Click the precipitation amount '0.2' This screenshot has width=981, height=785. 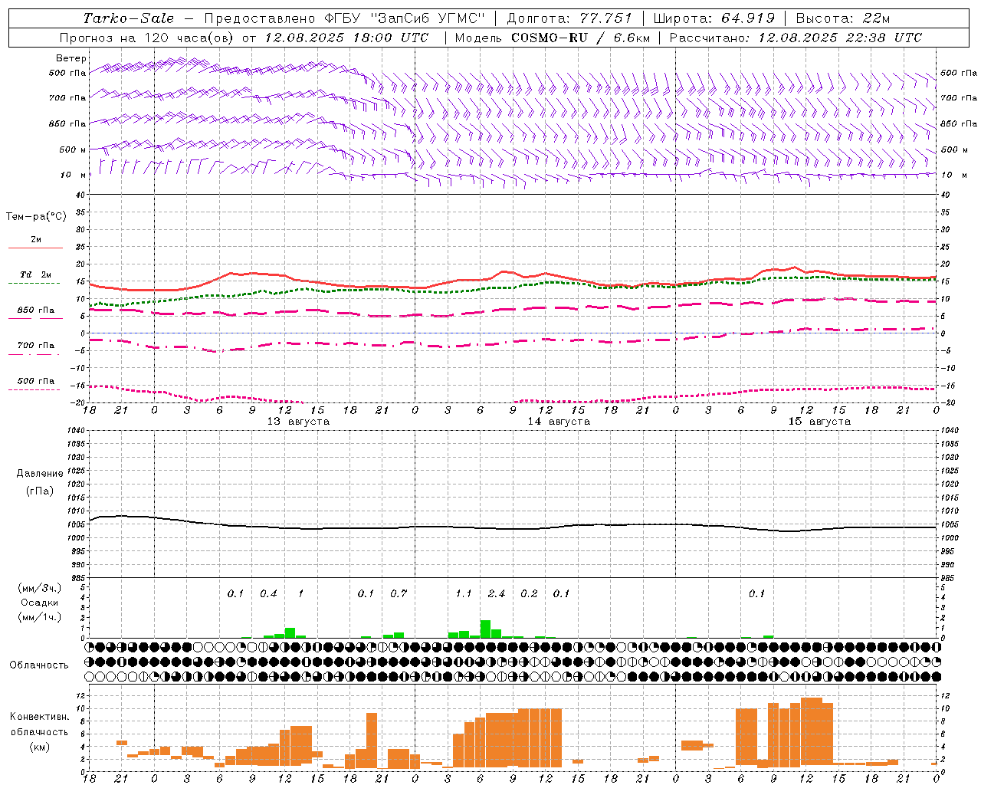point(529,594)
